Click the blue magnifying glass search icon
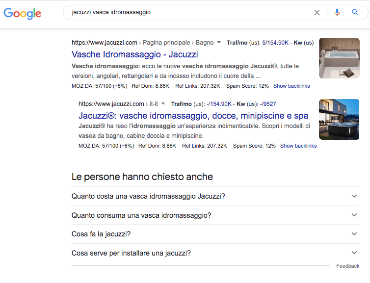 pos(355,13)
